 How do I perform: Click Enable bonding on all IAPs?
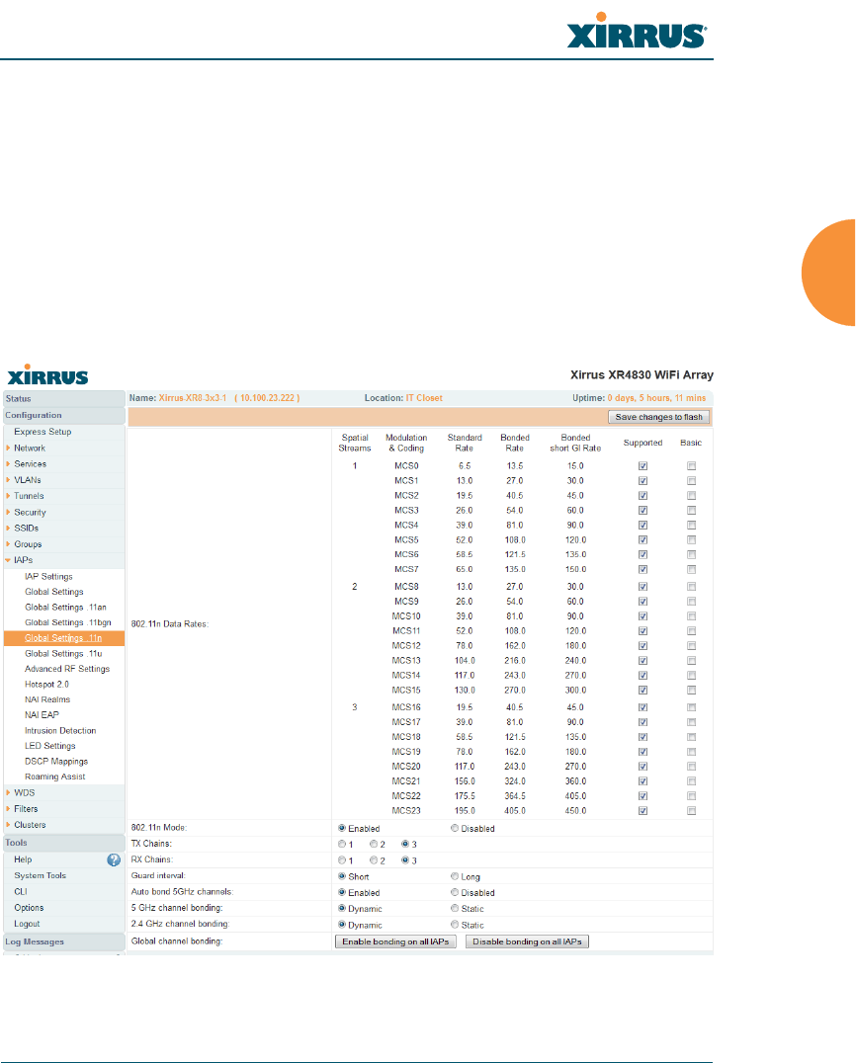click(395, 941)
